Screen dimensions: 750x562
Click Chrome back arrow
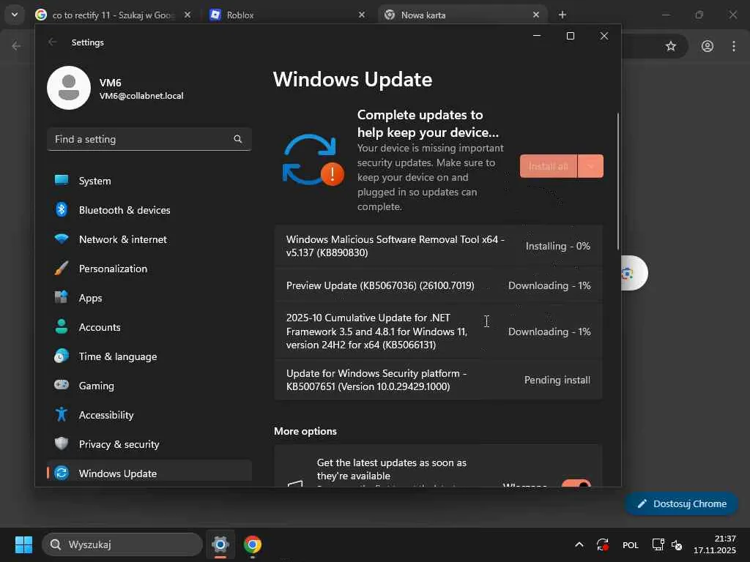pos(16,46)
